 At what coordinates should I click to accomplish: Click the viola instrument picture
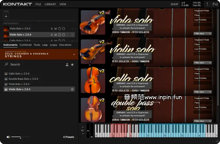tap(93, 22)
